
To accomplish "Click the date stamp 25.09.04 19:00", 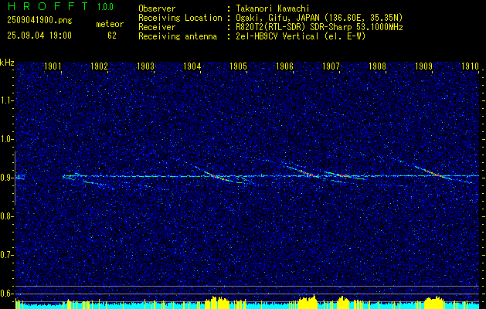I will pyautogui.click(x=39, y=36).
